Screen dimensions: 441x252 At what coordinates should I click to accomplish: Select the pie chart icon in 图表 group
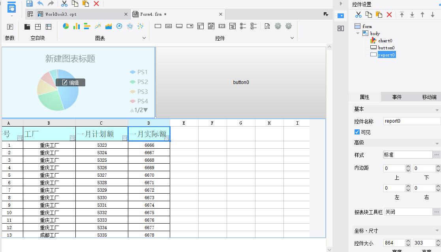click(x=66, y=26)
